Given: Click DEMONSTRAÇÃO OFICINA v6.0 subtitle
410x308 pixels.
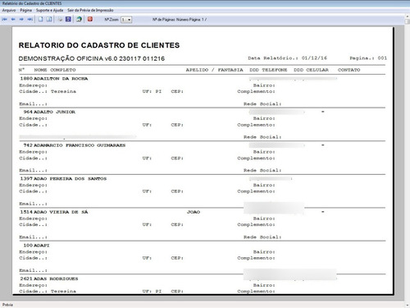Looking at the screenshot, I should (x=92, y=58).
